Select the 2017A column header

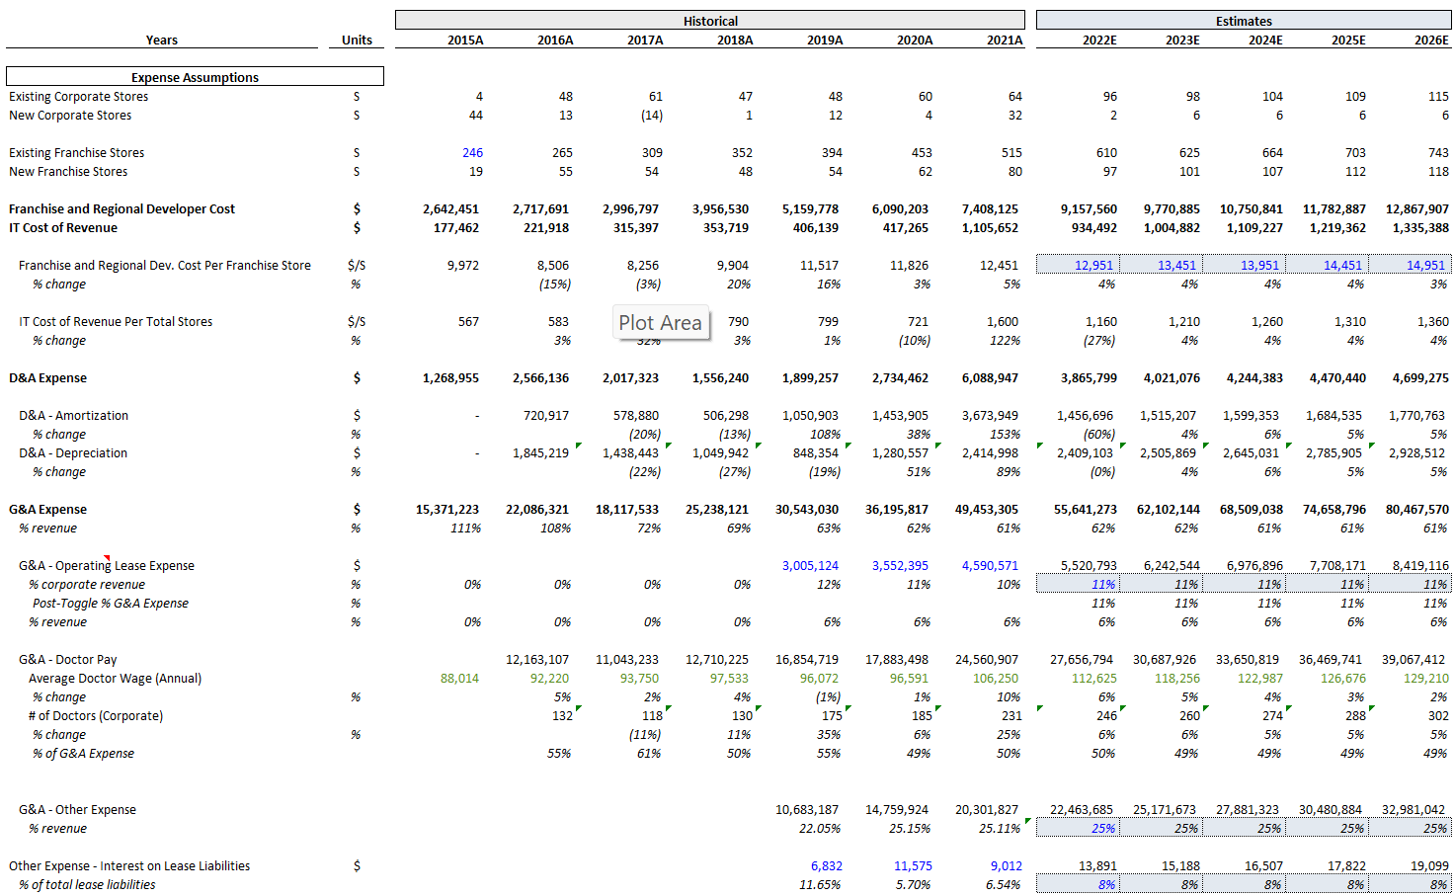[x=645, y=40]
